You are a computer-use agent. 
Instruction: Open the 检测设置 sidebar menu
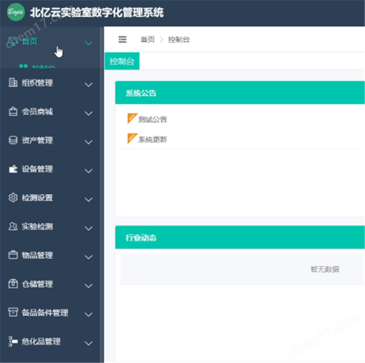(x=50, y=198)
